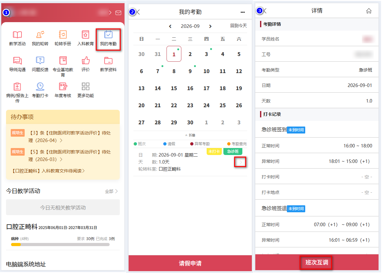Click 正常时间 16:00 ~ 18:00 value

tap(358, 146)
